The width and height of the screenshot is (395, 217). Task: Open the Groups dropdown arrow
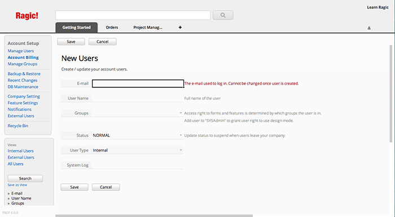click(181, 113)
